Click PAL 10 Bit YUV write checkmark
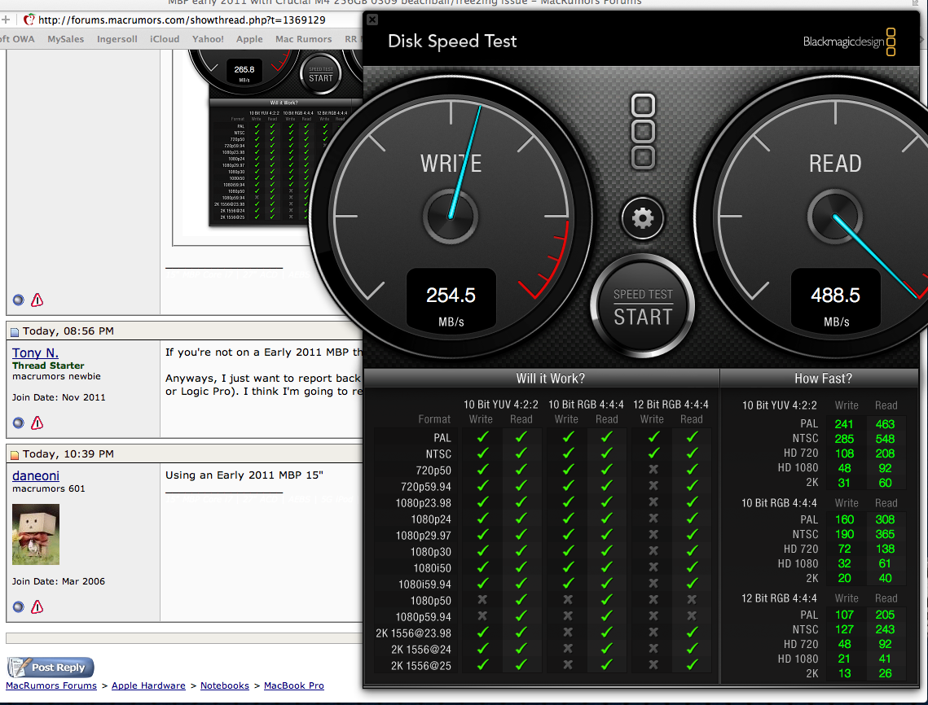 (x=482, y=437)
